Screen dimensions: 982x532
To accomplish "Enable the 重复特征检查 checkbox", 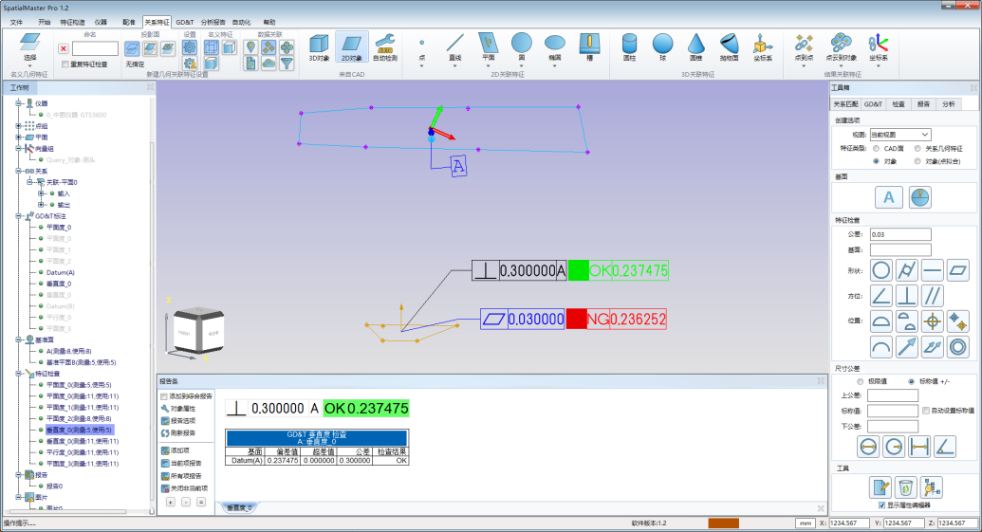I will pyautogui.click(x=65, y=64).
